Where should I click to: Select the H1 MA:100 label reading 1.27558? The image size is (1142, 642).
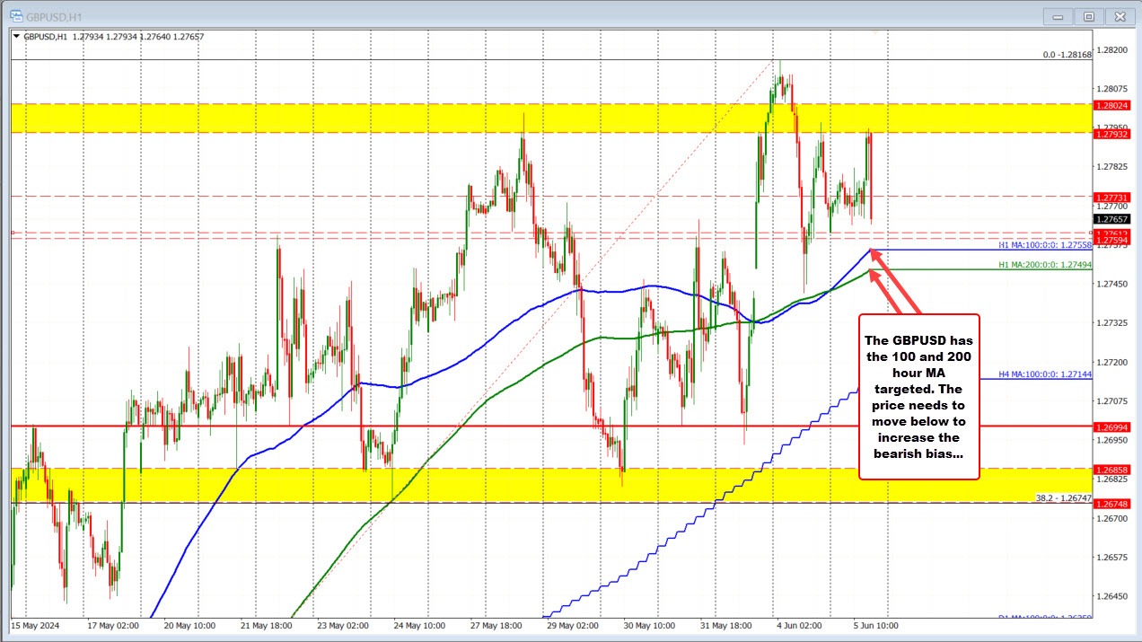pos(1043,244)
